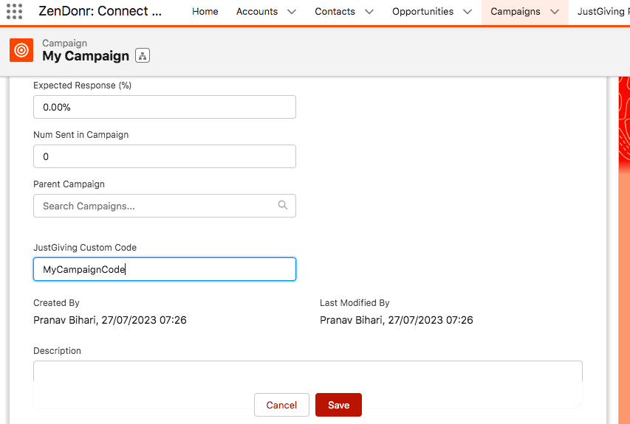Select the Campaigns tab
The image size is (630, 424).
click(x=515, y=12)
